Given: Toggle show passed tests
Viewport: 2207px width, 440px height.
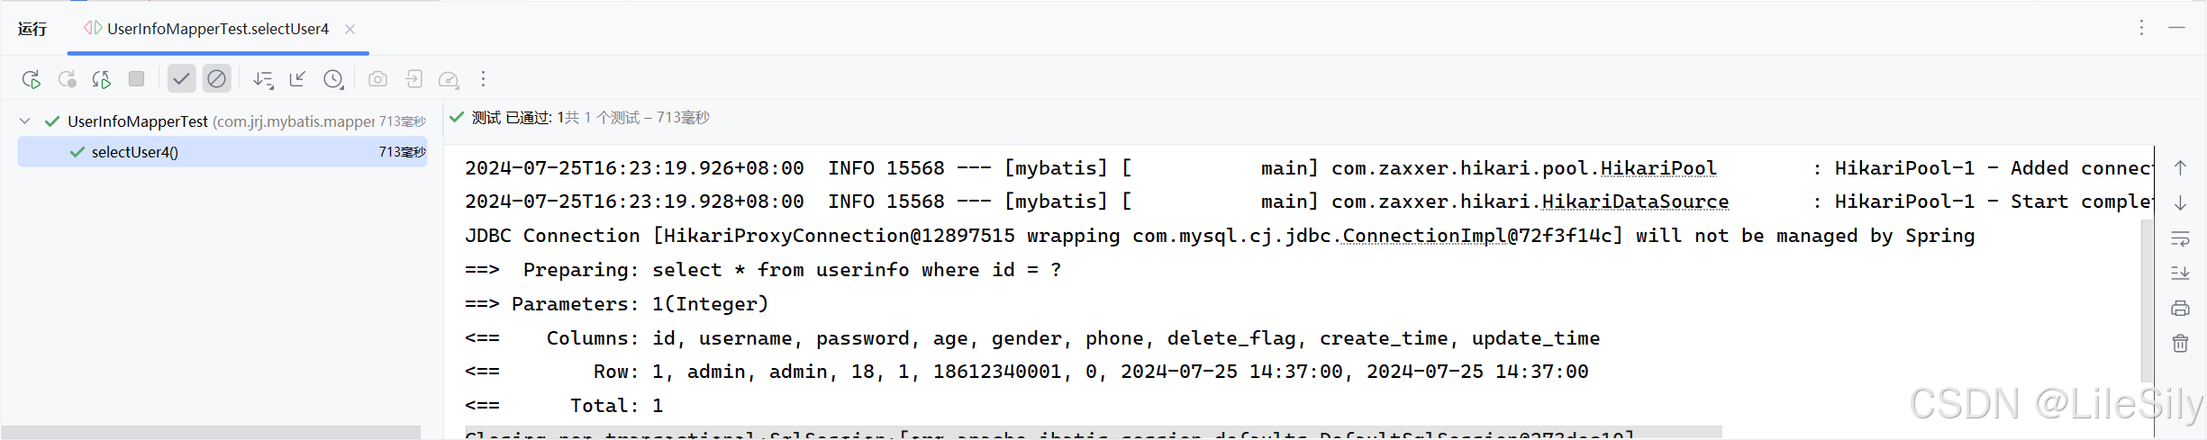Looking at the screenshot, I should [x=181, y=79].
